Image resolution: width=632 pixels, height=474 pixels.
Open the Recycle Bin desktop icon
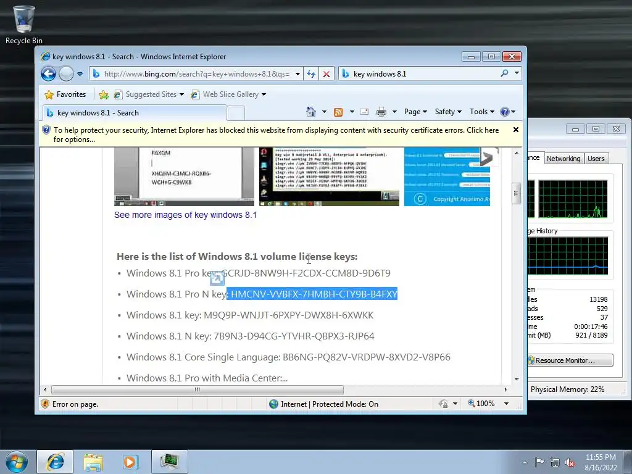pos(24,25)
